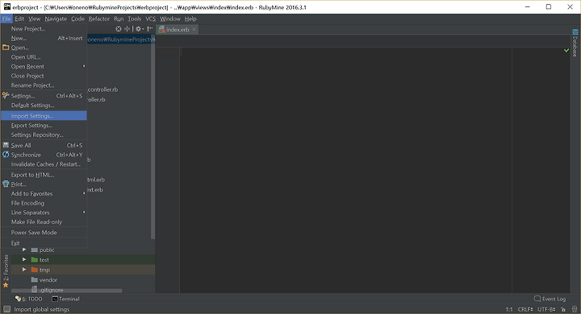The width and height of the screenshot is (581, 314).
Task: Open the Refactor menu
Action: click(99, 19)
